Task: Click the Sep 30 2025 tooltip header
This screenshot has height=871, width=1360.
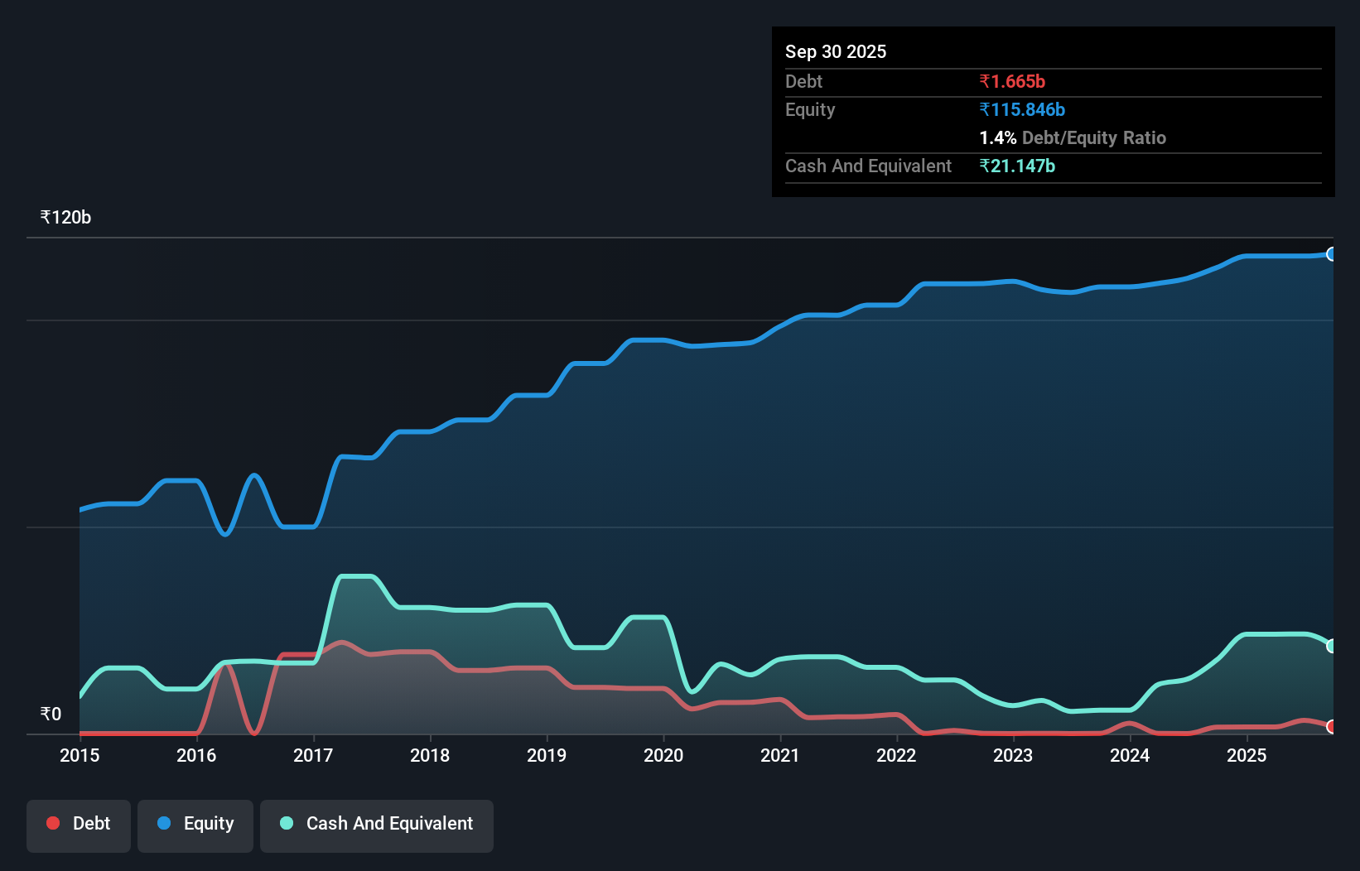Action: (836, 52)
